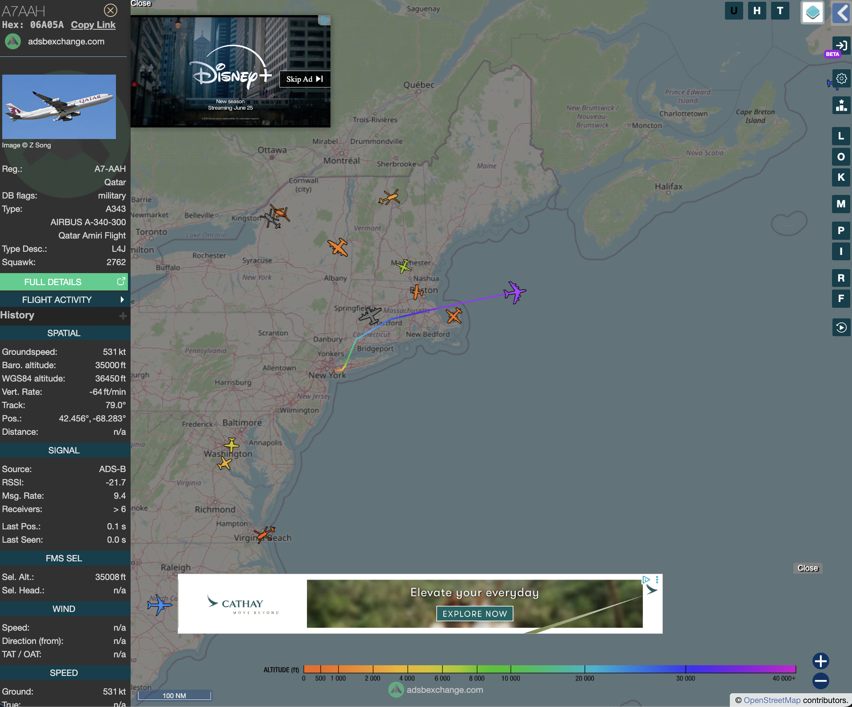The image size is (852, 707).
Task: Select the orange aircraft in northern Vermont
Action: click(x=389, y=197)
